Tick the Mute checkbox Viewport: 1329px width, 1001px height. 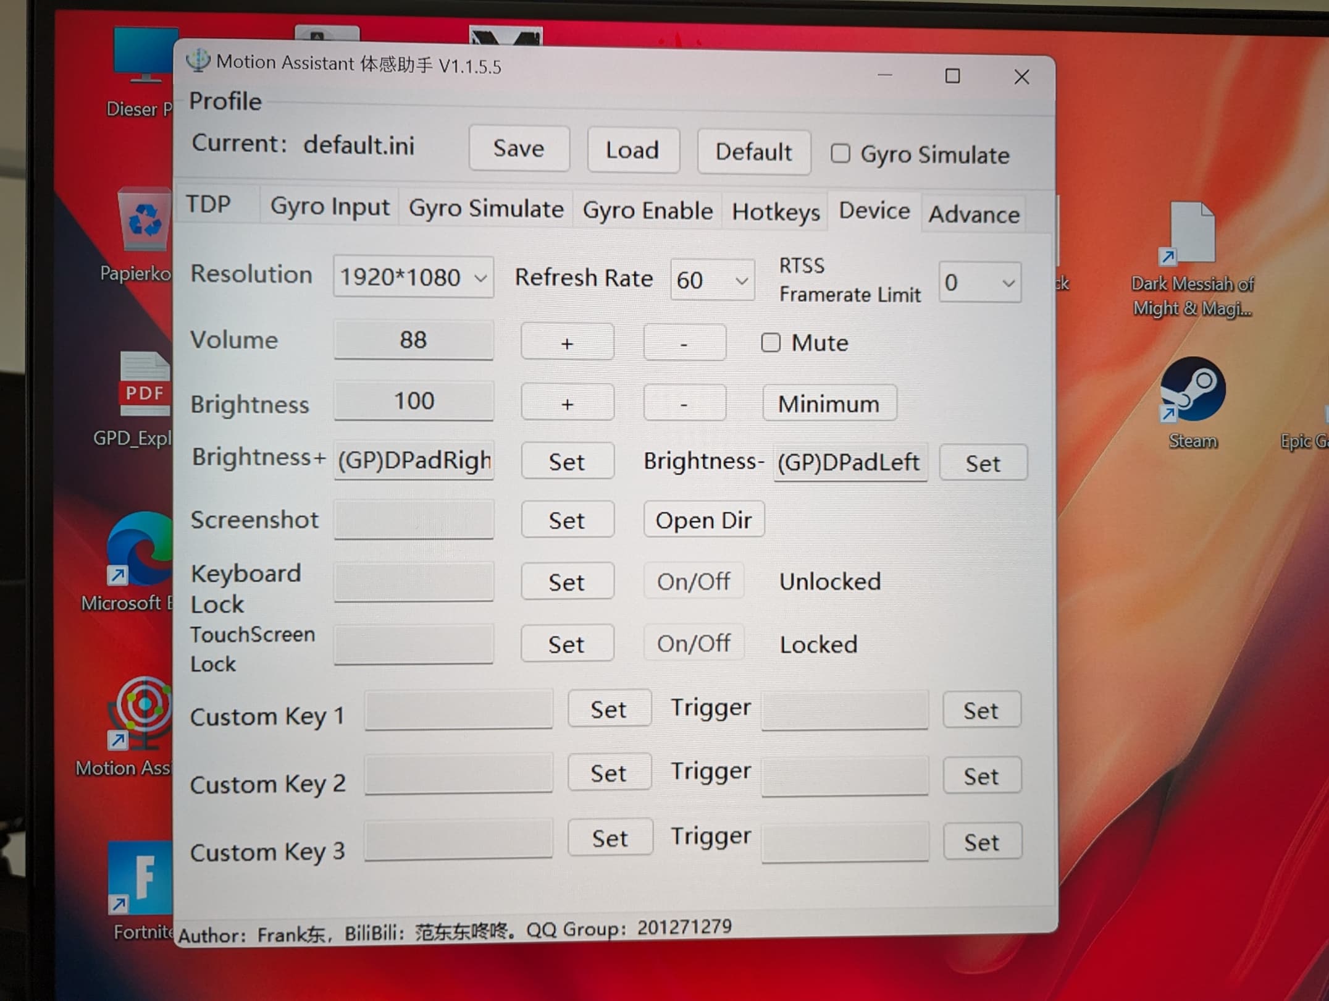[x=770, y=342]
